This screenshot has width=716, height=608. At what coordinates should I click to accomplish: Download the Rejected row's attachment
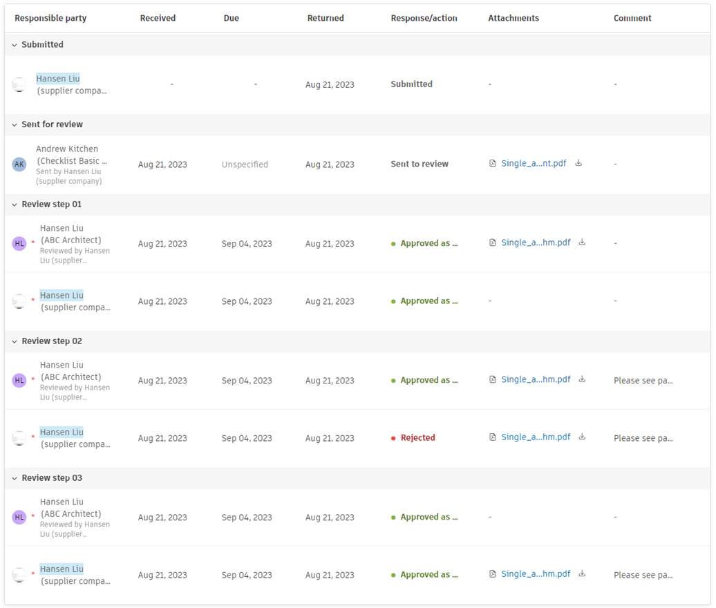click(582, 437)
